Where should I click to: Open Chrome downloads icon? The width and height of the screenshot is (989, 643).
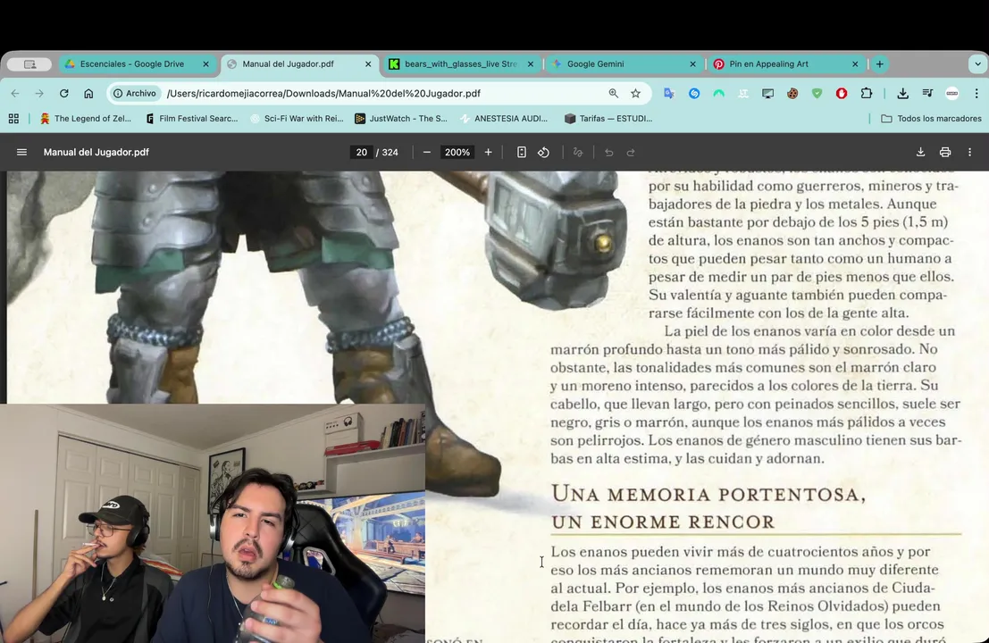click(902, 93)
